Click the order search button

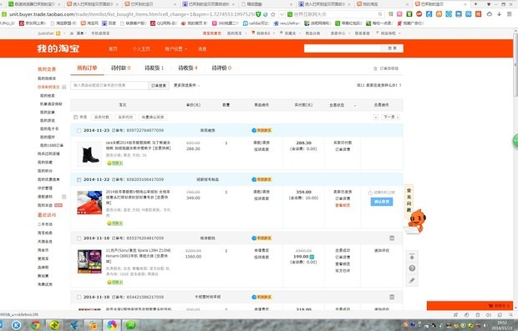point(159,85)
